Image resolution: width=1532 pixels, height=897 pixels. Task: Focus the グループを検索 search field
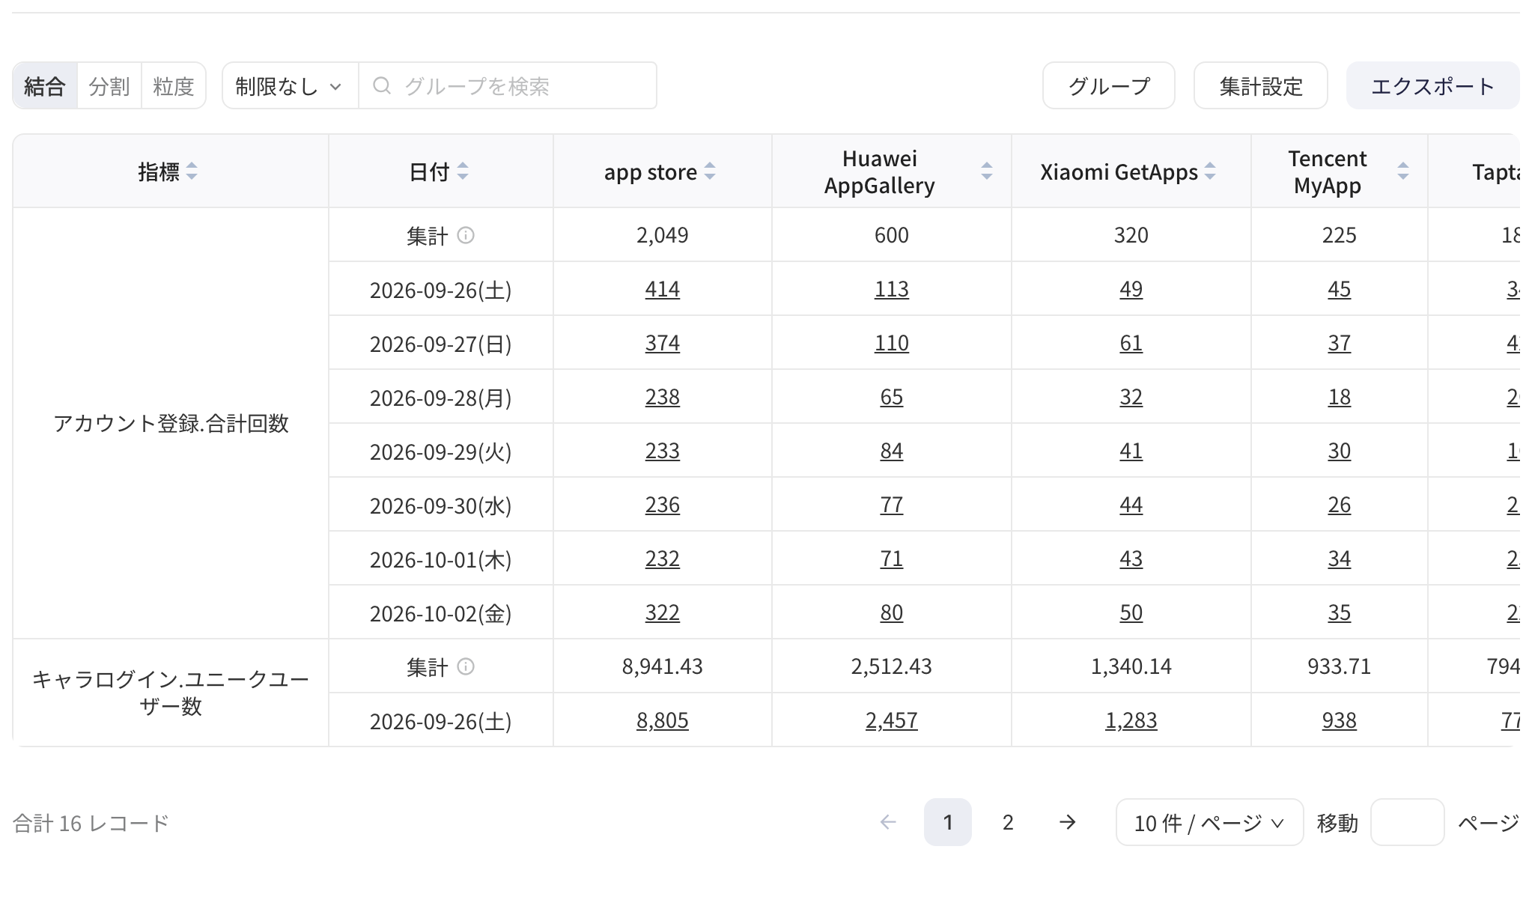click(x=508, y=85)
